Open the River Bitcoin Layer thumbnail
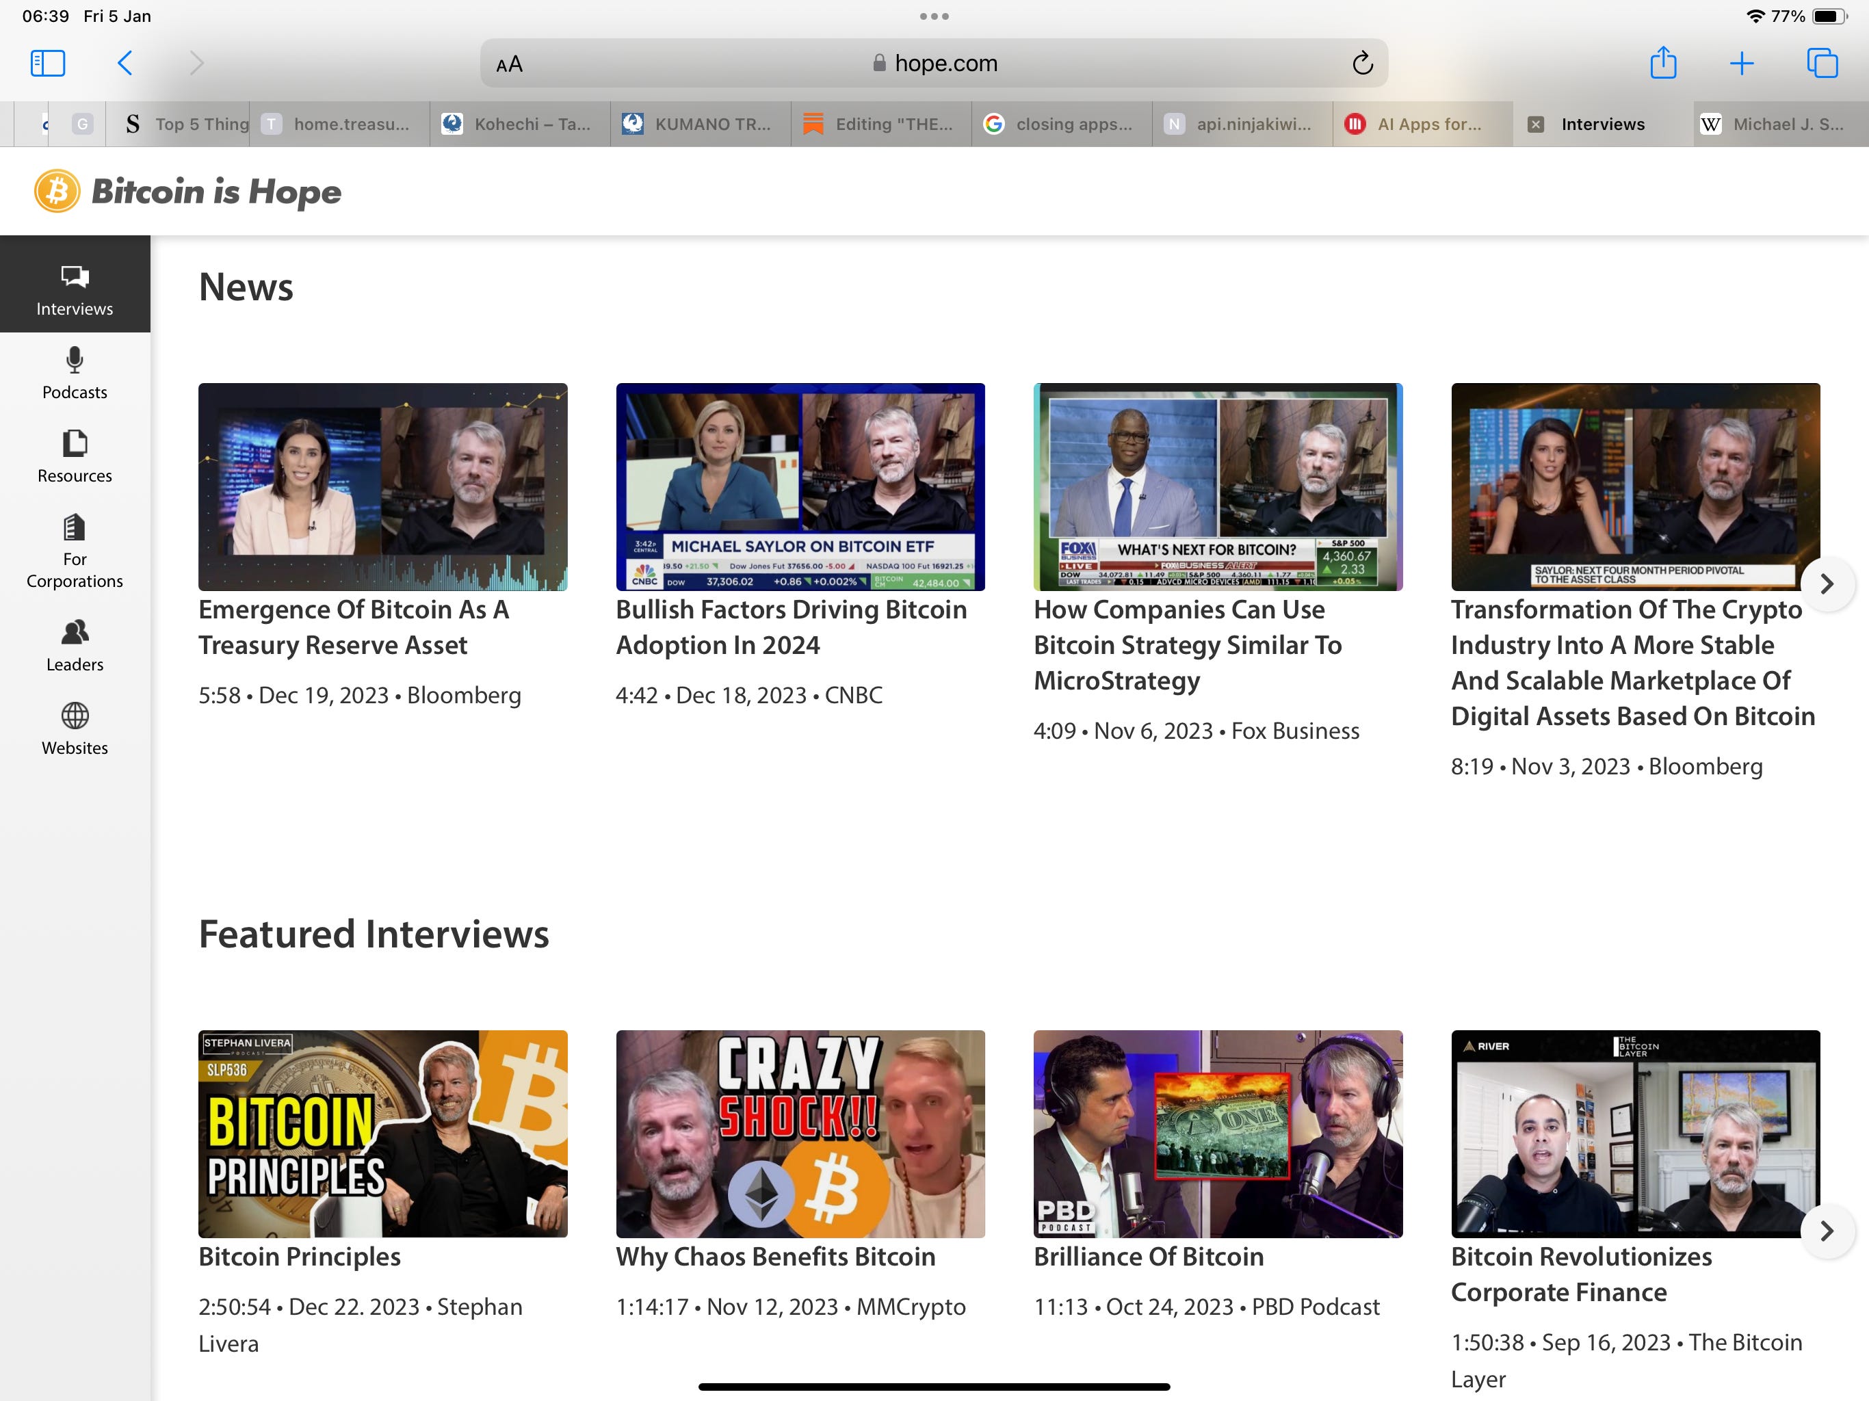Image resolution: width=1869 pixels, height=1401 pixels. coord(1635,1134)
